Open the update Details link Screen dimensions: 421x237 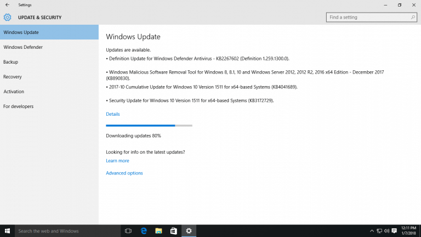(113, 114)
